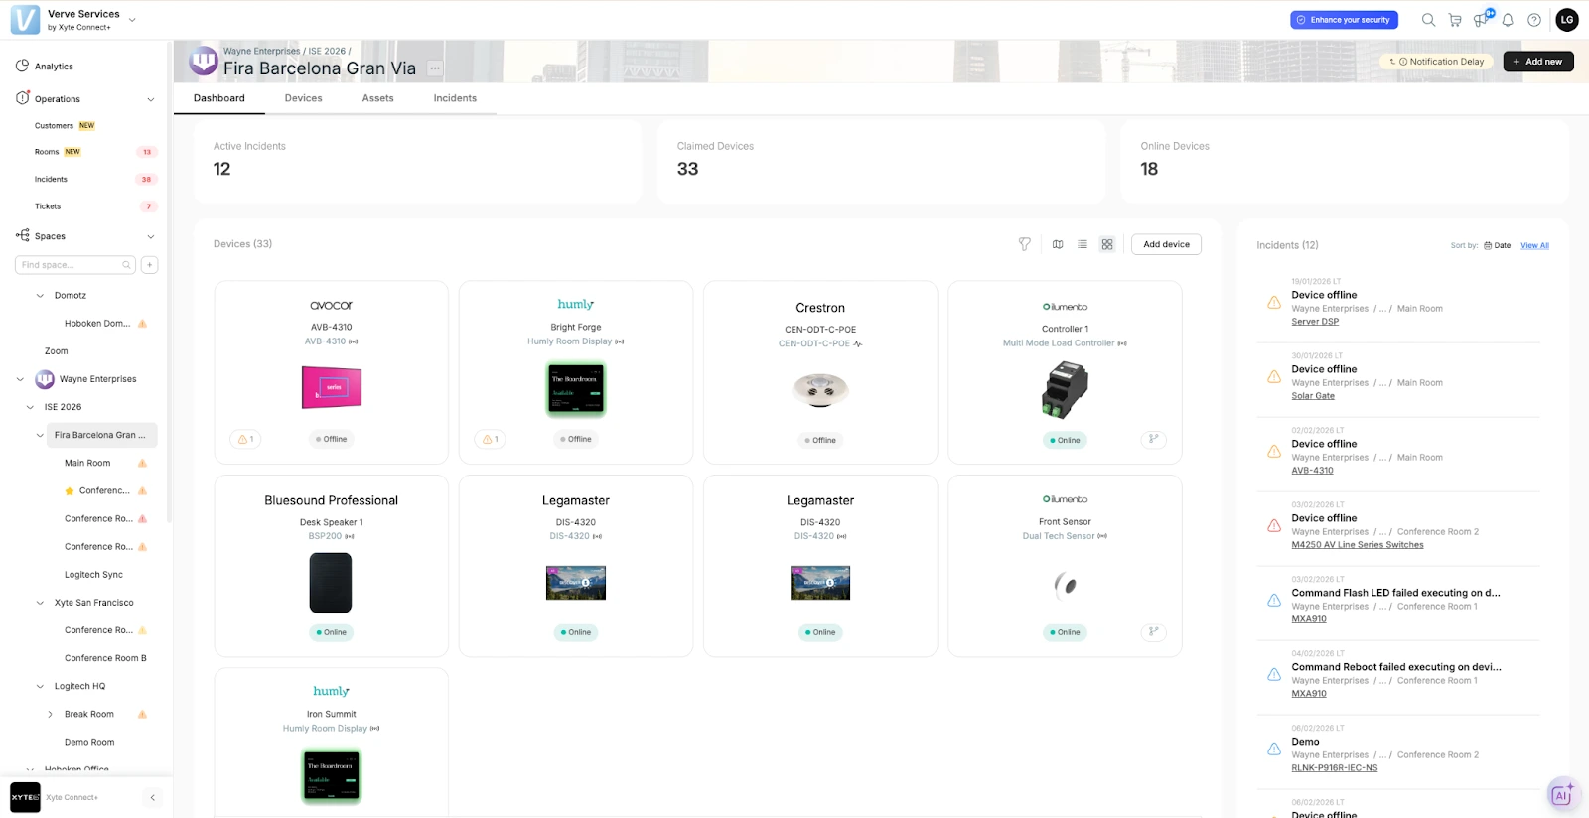The width and height of the screenshot is (1589, 818).
Task: Open the Solar Gate device link
Action: point(1313,396)
